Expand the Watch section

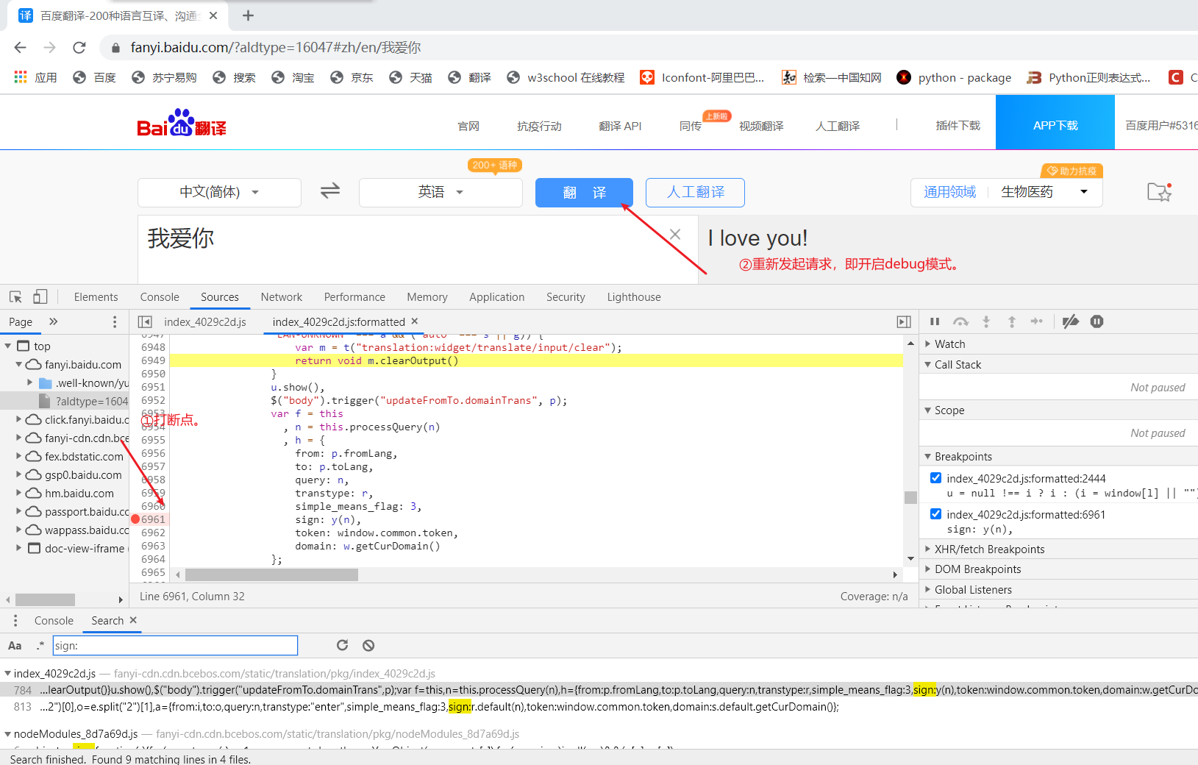928,344
